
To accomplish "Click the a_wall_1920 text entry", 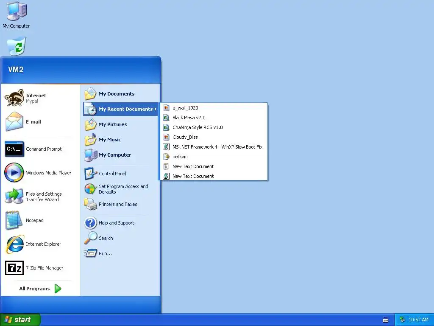I will (185, 108).
